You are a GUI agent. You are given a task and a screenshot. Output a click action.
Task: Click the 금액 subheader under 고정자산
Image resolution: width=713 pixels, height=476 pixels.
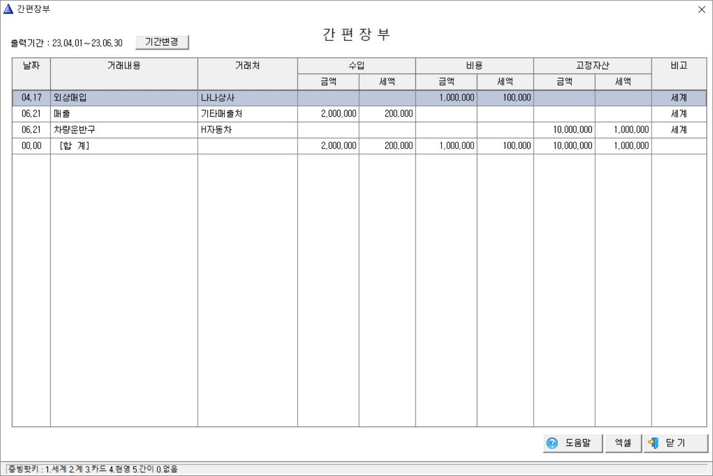(564, 81)
